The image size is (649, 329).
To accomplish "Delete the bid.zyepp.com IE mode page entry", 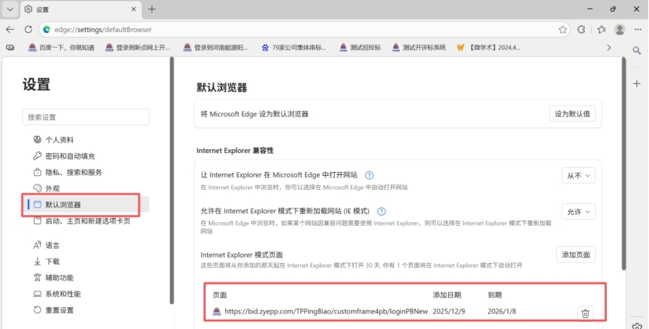I will pyautogui.click(x=585, y=313).
